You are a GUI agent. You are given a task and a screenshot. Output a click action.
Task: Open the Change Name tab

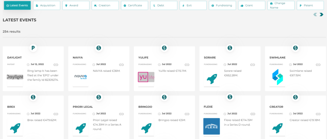tap(281, 5)
